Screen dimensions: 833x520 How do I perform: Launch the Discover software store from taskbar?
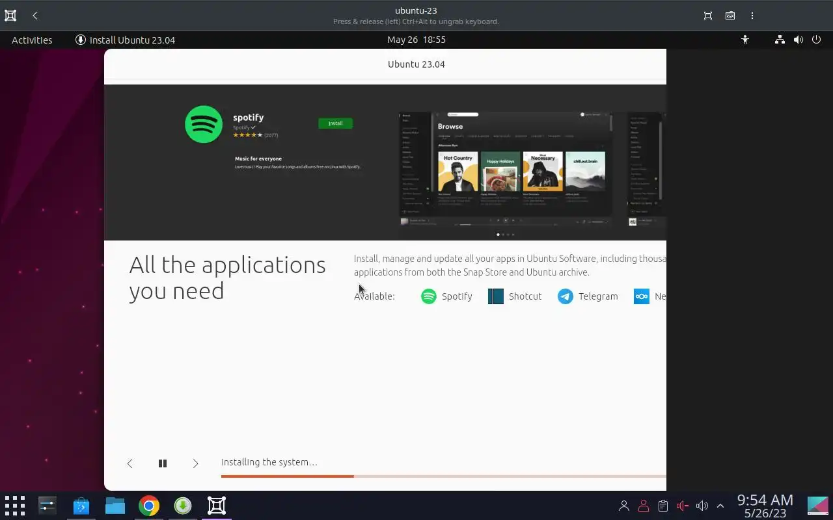[x=81, y=505]
